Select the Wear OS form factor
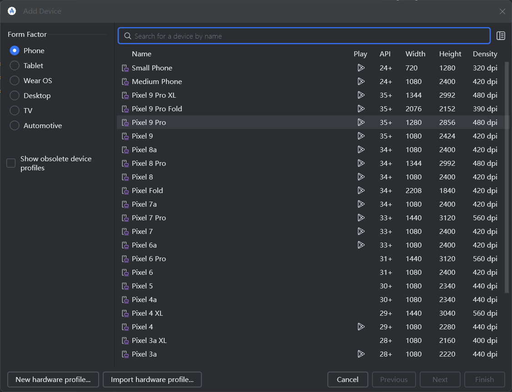Viewport: 512px width, 392px height. (x=15, y=80)
